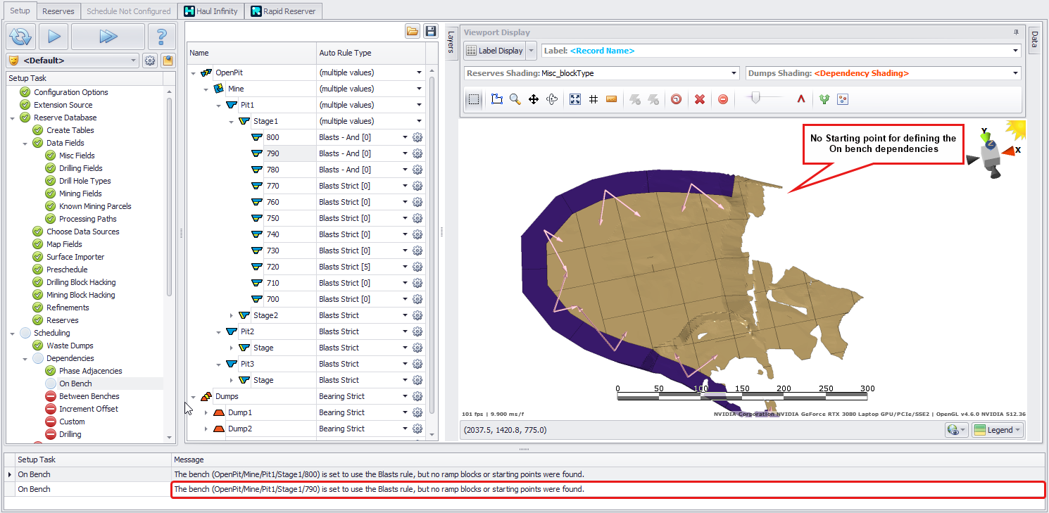This screenshot has height=513, width=1049.
Task: Toggle the rectangle selection tool
Action: (x=474, y=100)
